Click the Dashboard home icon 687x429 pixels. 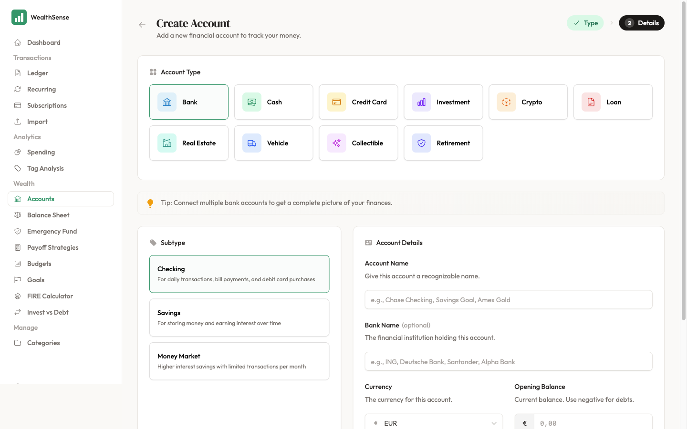pyautogui.click(x=18, y=42)
